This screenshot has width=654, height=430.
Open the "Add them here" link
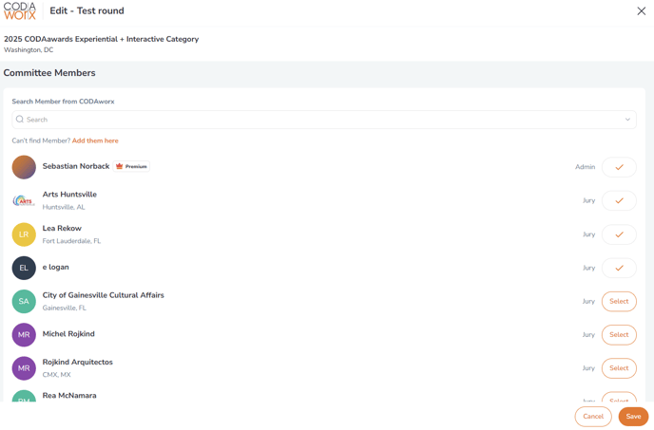tap(95, 140)
